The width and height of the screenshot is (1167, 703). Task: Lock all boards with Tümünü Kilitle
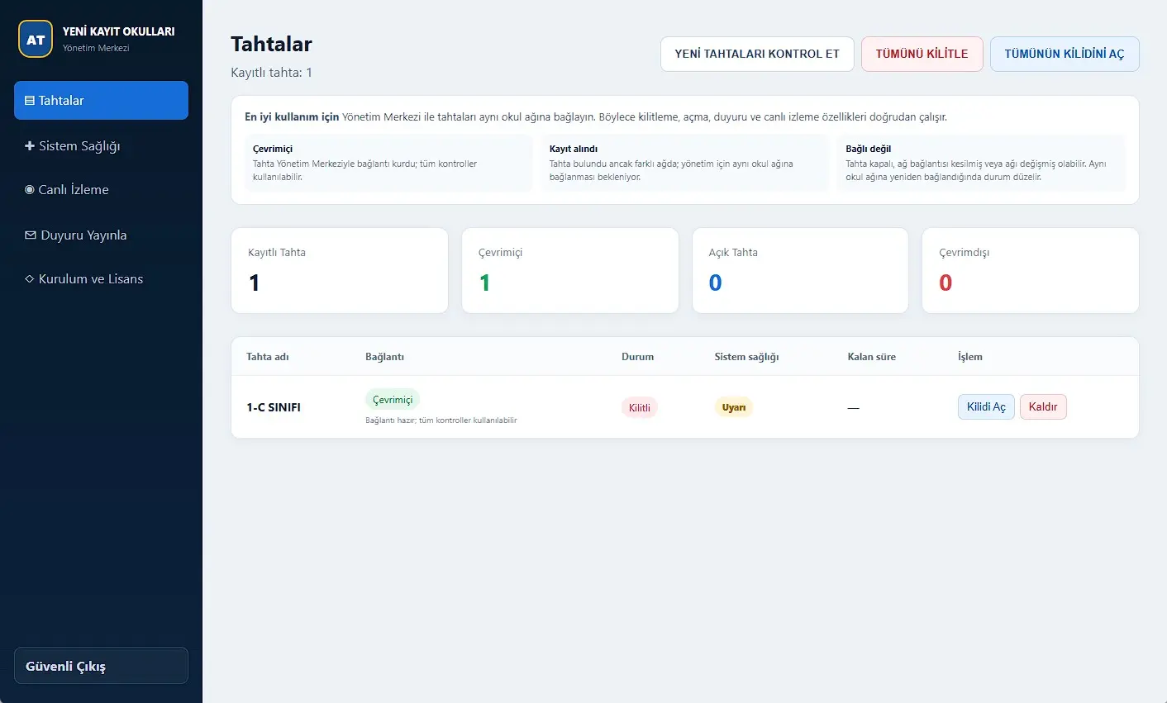tap(922, 54)
